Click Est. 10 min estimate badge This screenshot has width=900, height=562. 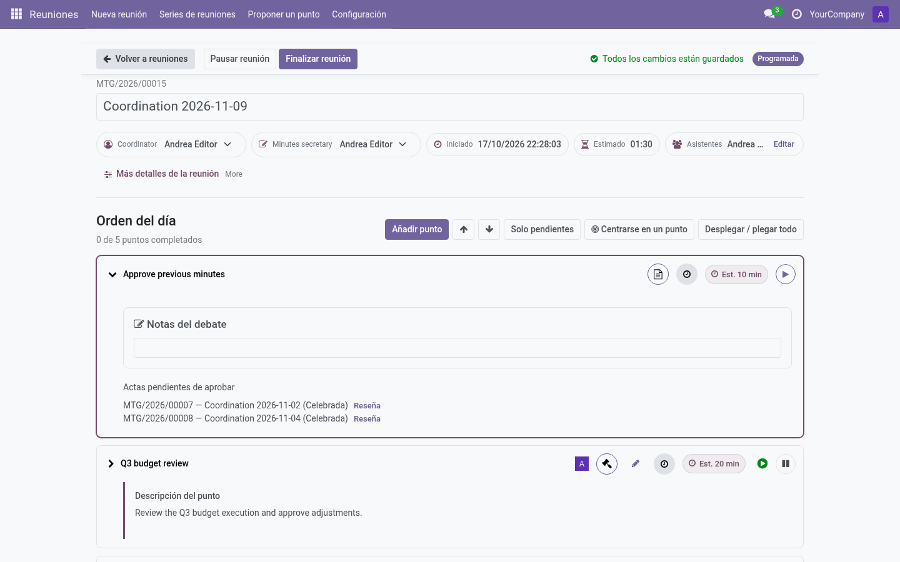point(736,274)
